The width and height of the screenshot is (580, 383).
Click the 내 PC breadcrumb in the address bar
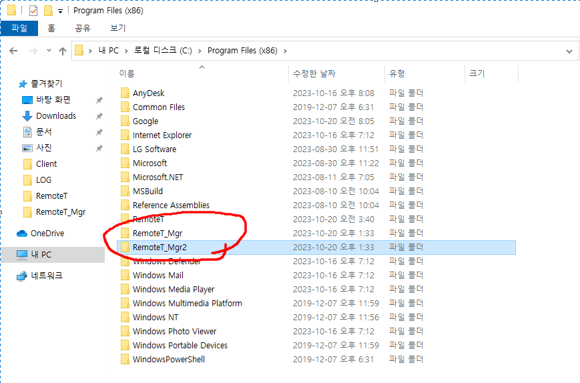click(x=108, y=51)
